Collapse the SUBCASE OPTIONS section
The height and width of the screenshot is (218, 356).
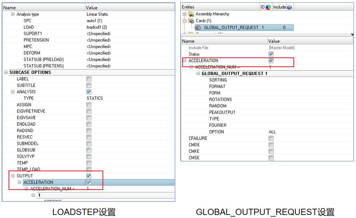tap(6, 72)
